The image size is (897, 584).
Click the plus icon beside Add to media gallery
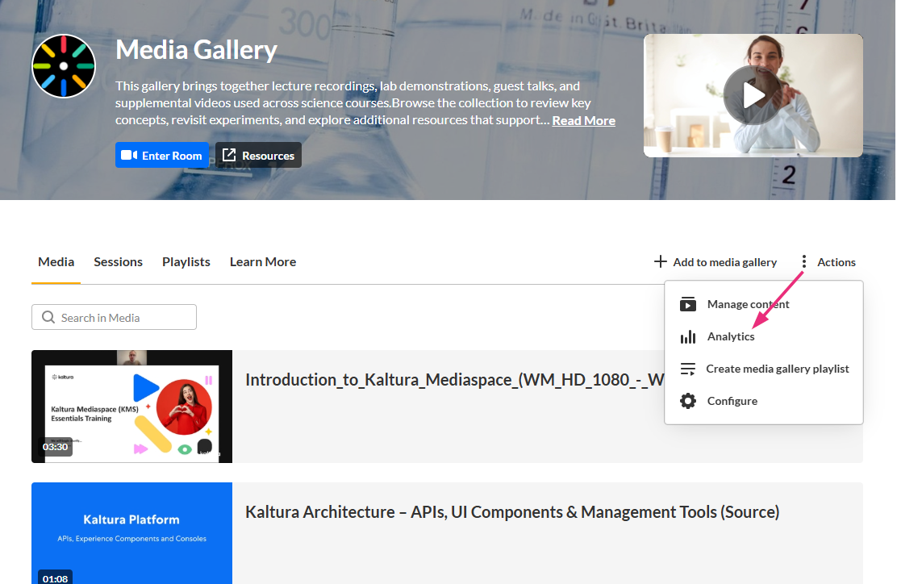pos(660,261)
